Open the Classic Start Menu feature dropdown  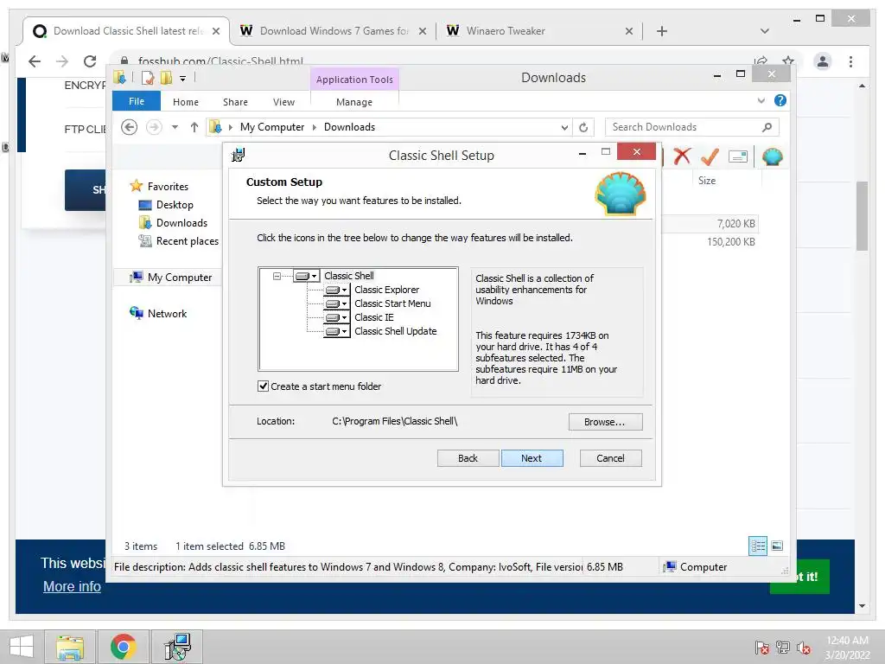pyautogui.click(x=336, y=303)
